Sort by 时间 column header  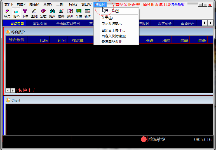click(58, 40)
